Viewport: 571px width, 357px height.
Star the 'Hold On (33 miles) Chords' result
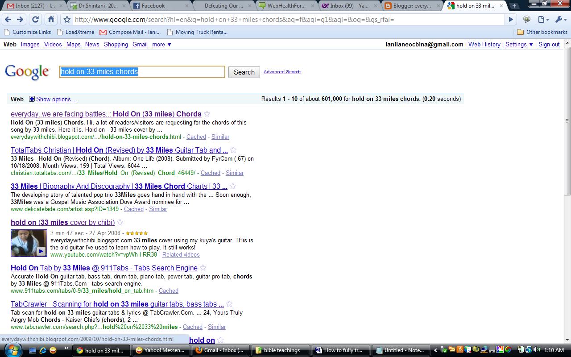(207, 114)
